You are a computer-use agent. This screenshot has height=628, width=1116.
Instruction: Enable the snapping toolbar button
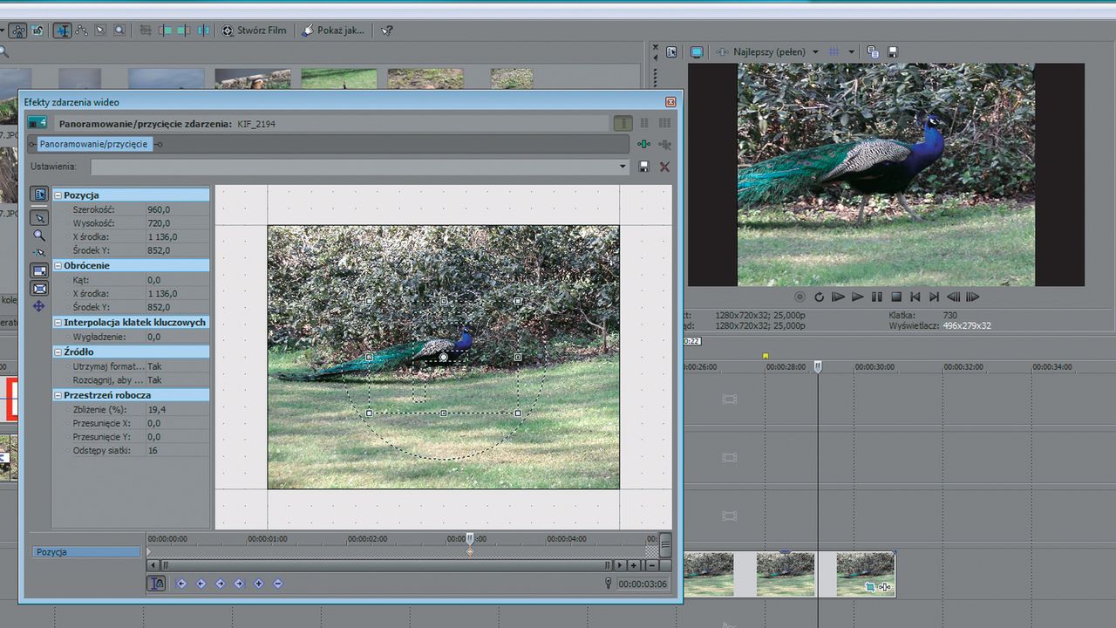[x=17, y=30]
